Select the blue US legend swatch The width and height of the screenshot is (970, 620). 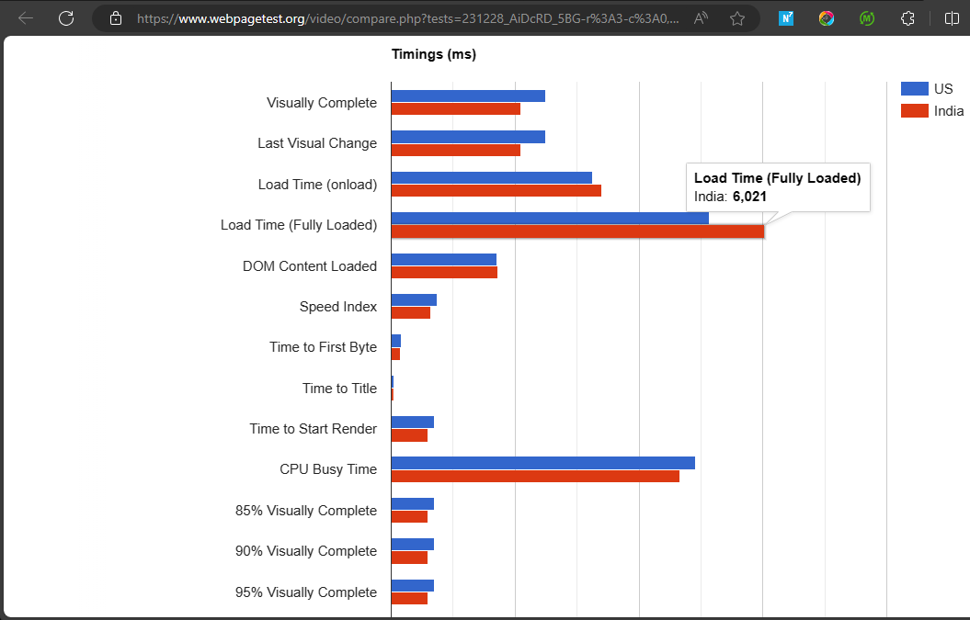click(x=913, y=88)
